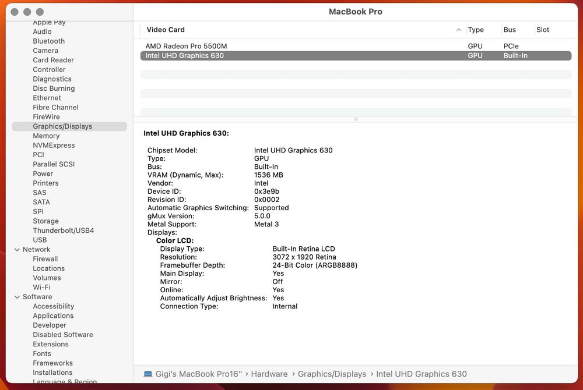The image size is (583, 390).
Task: Select Fonts under Software
Action: tap(41, 354)
